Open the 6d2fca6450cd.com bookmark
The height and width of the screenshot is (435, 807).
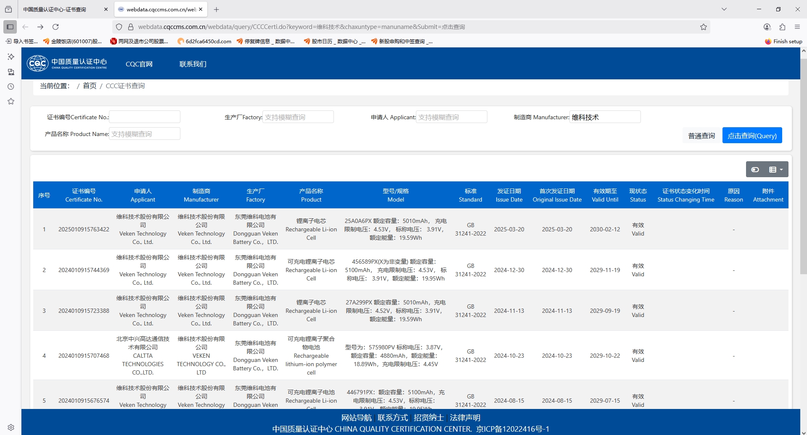204,41
